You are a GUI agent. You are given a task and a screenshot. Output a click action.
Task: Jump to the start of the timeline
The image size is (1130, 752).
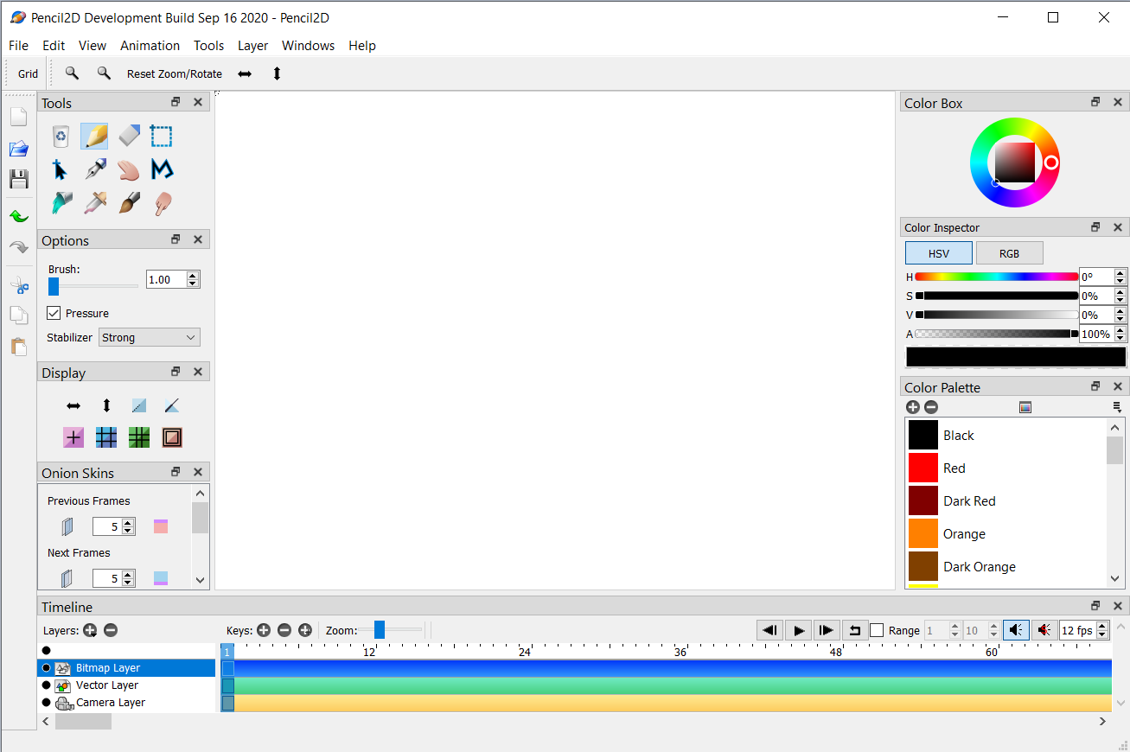click(x=769, y=630)
